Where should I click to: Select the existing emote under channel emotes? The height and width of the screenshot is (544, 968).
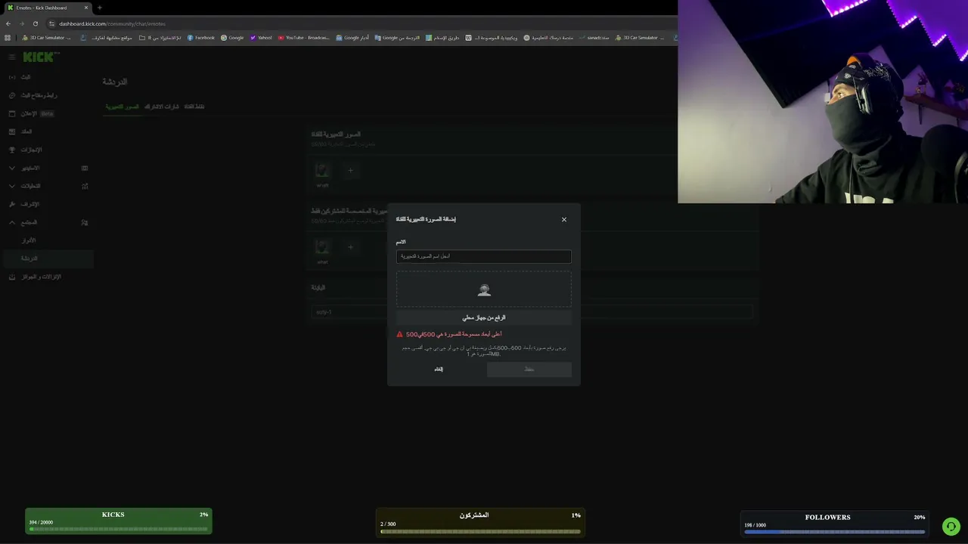point(322,171)
